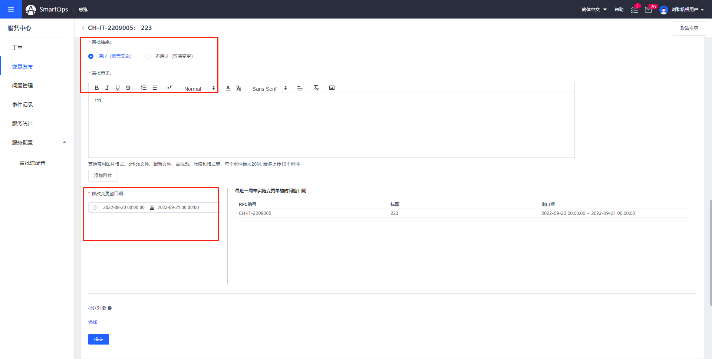Viewport: 712px width, 359px height.
Task: Insert an image into the comment
Action: click(332, 88)
